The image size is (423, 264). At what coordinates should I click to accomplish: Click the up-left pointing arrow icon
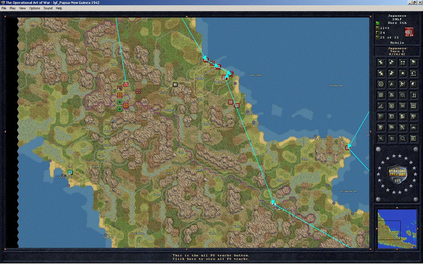click(392, 138)
